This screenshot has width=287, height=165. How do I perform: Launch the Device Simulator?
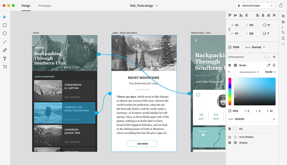point(252,6)
